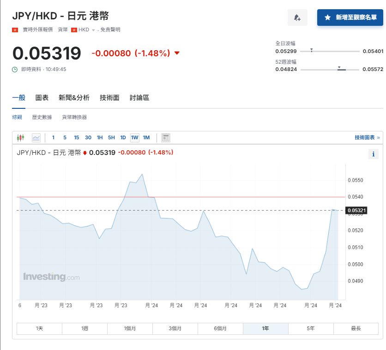Toggle the 1個月 chart range
This screenshot has height=350, width=386.
(x=130, y=329)
